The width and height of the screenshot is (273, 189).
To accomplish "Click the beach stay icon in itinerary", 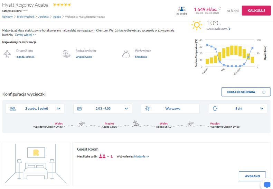I will pyautogui.click(x=136, y=123).
